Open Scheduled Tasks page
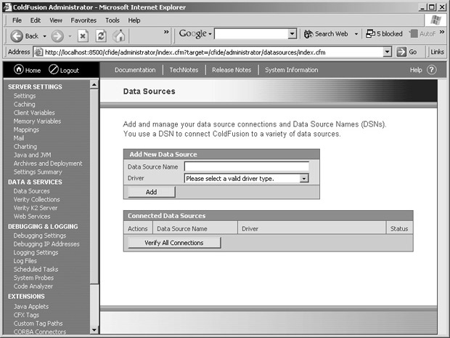The width and height of the screenshot is (450, 338). click(x=36, y=269)
